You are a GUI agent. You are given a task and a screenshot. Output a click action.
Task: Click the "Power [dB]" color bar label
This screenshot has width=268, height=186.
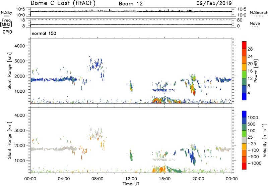click(256, 71)
